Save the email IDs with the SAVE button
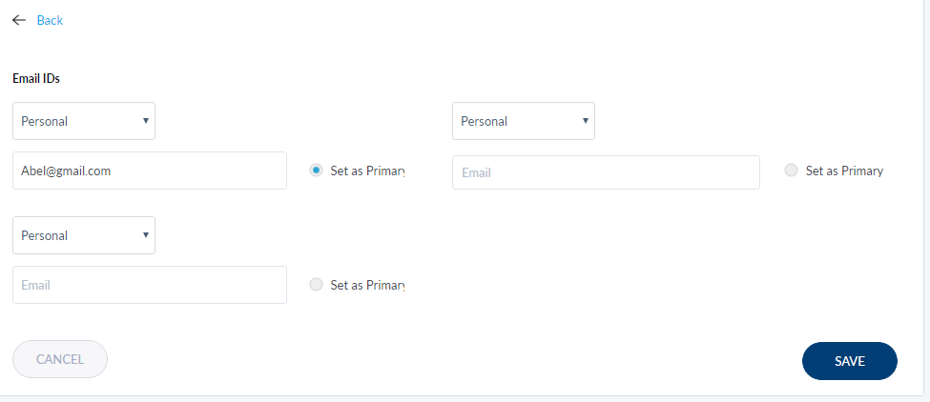Viewport: 930px width, 402px height. (849, 361)
